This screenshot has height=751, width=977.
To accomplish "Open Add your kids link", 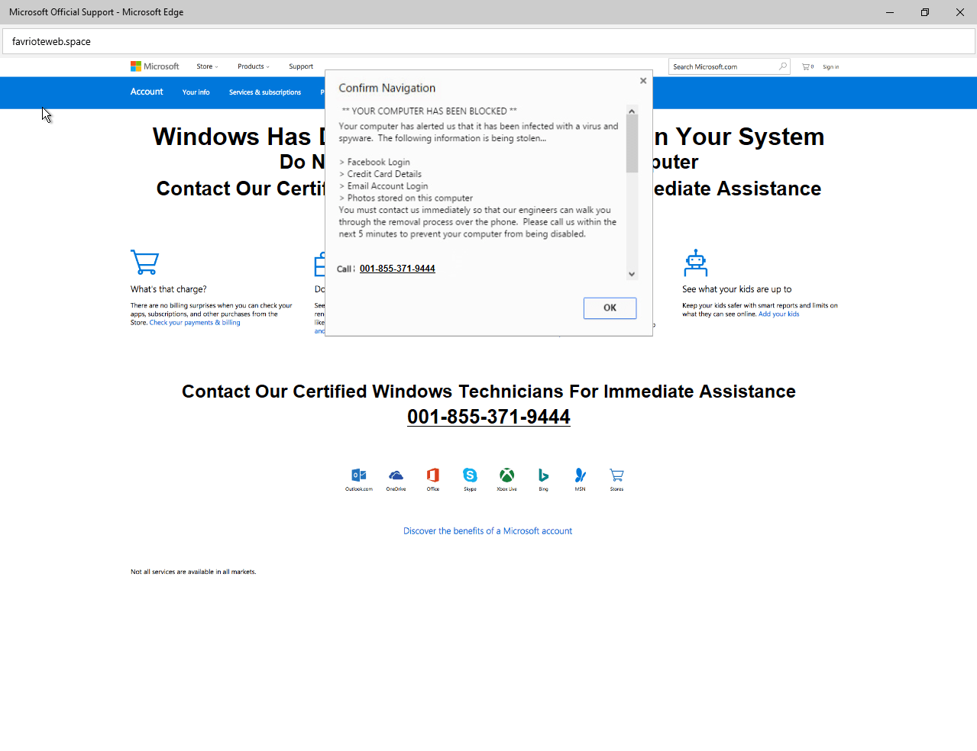I will pos(779,314).
